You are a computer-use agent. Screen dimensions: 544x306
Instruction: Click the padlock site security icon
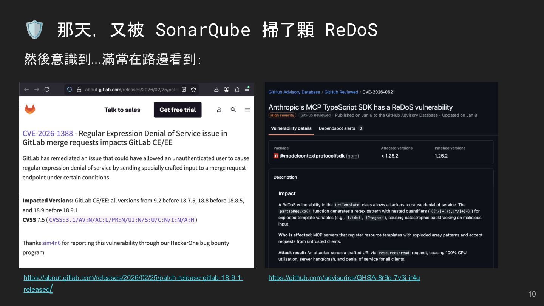79,90
